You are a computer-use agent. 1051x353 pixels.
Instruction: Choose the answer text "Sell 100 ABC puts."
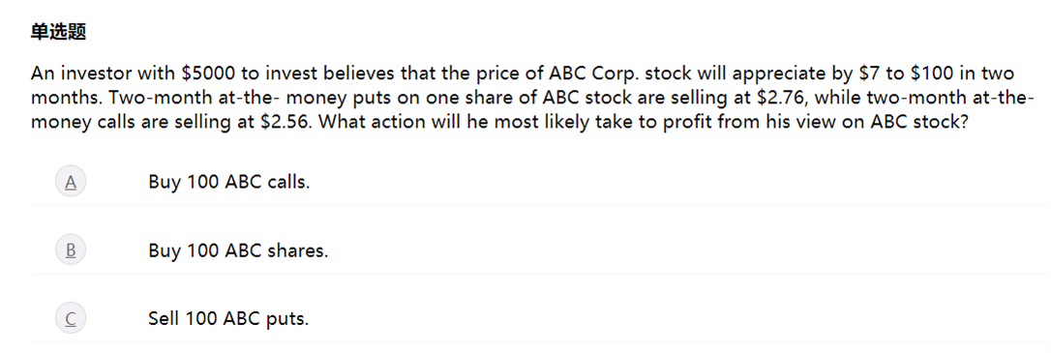pyautogui.click(x=228, y=319)
